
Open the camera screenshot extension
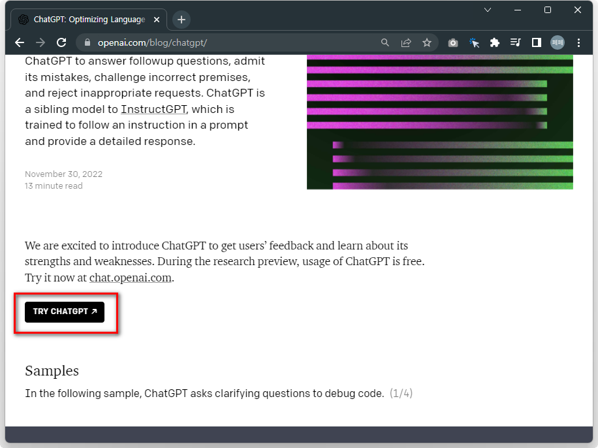point(453,42)
